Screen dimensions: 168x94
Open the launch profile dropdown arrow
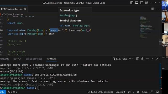133,59
